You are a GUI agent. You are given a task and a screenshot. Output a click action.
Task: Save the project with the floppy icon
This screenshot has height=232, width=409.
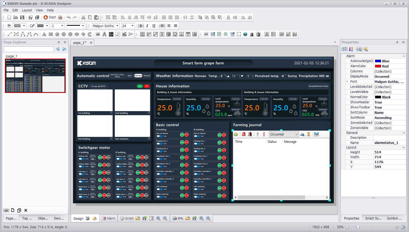22,17
